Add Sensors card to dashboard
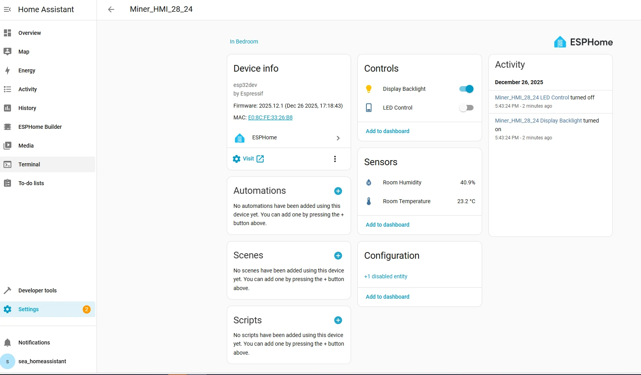Screen dimensions: 641x375 (x=388, y=225)
